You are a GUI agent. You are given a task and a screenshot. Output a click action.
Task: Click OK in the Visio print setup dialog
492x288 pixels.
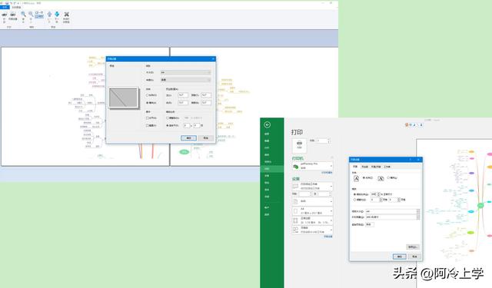[x=188, y=138]
